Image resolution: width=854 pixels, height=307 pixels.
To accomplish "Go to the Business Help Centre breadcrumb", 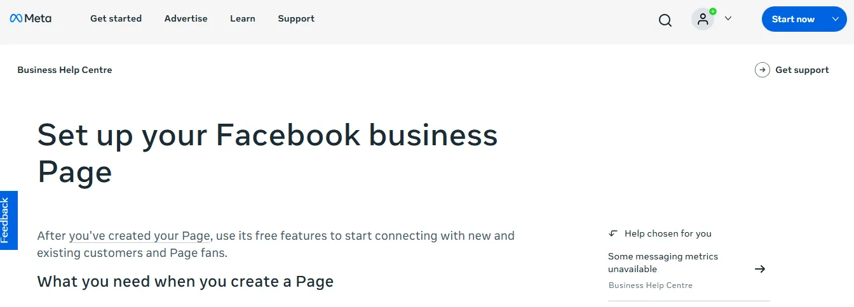I will coord(65,70).
